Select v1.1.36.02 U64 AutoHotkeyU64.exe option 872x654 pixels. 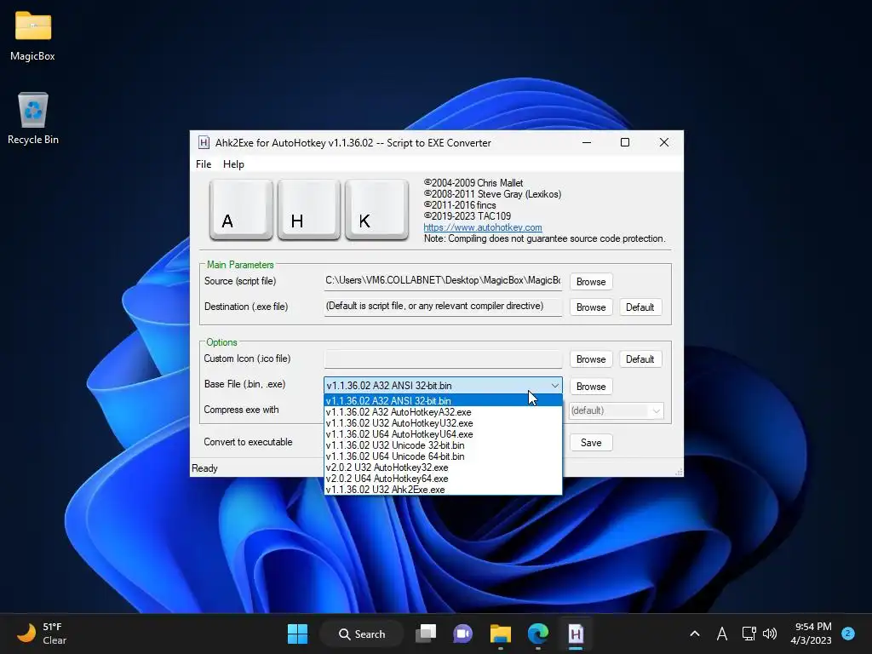443,434
